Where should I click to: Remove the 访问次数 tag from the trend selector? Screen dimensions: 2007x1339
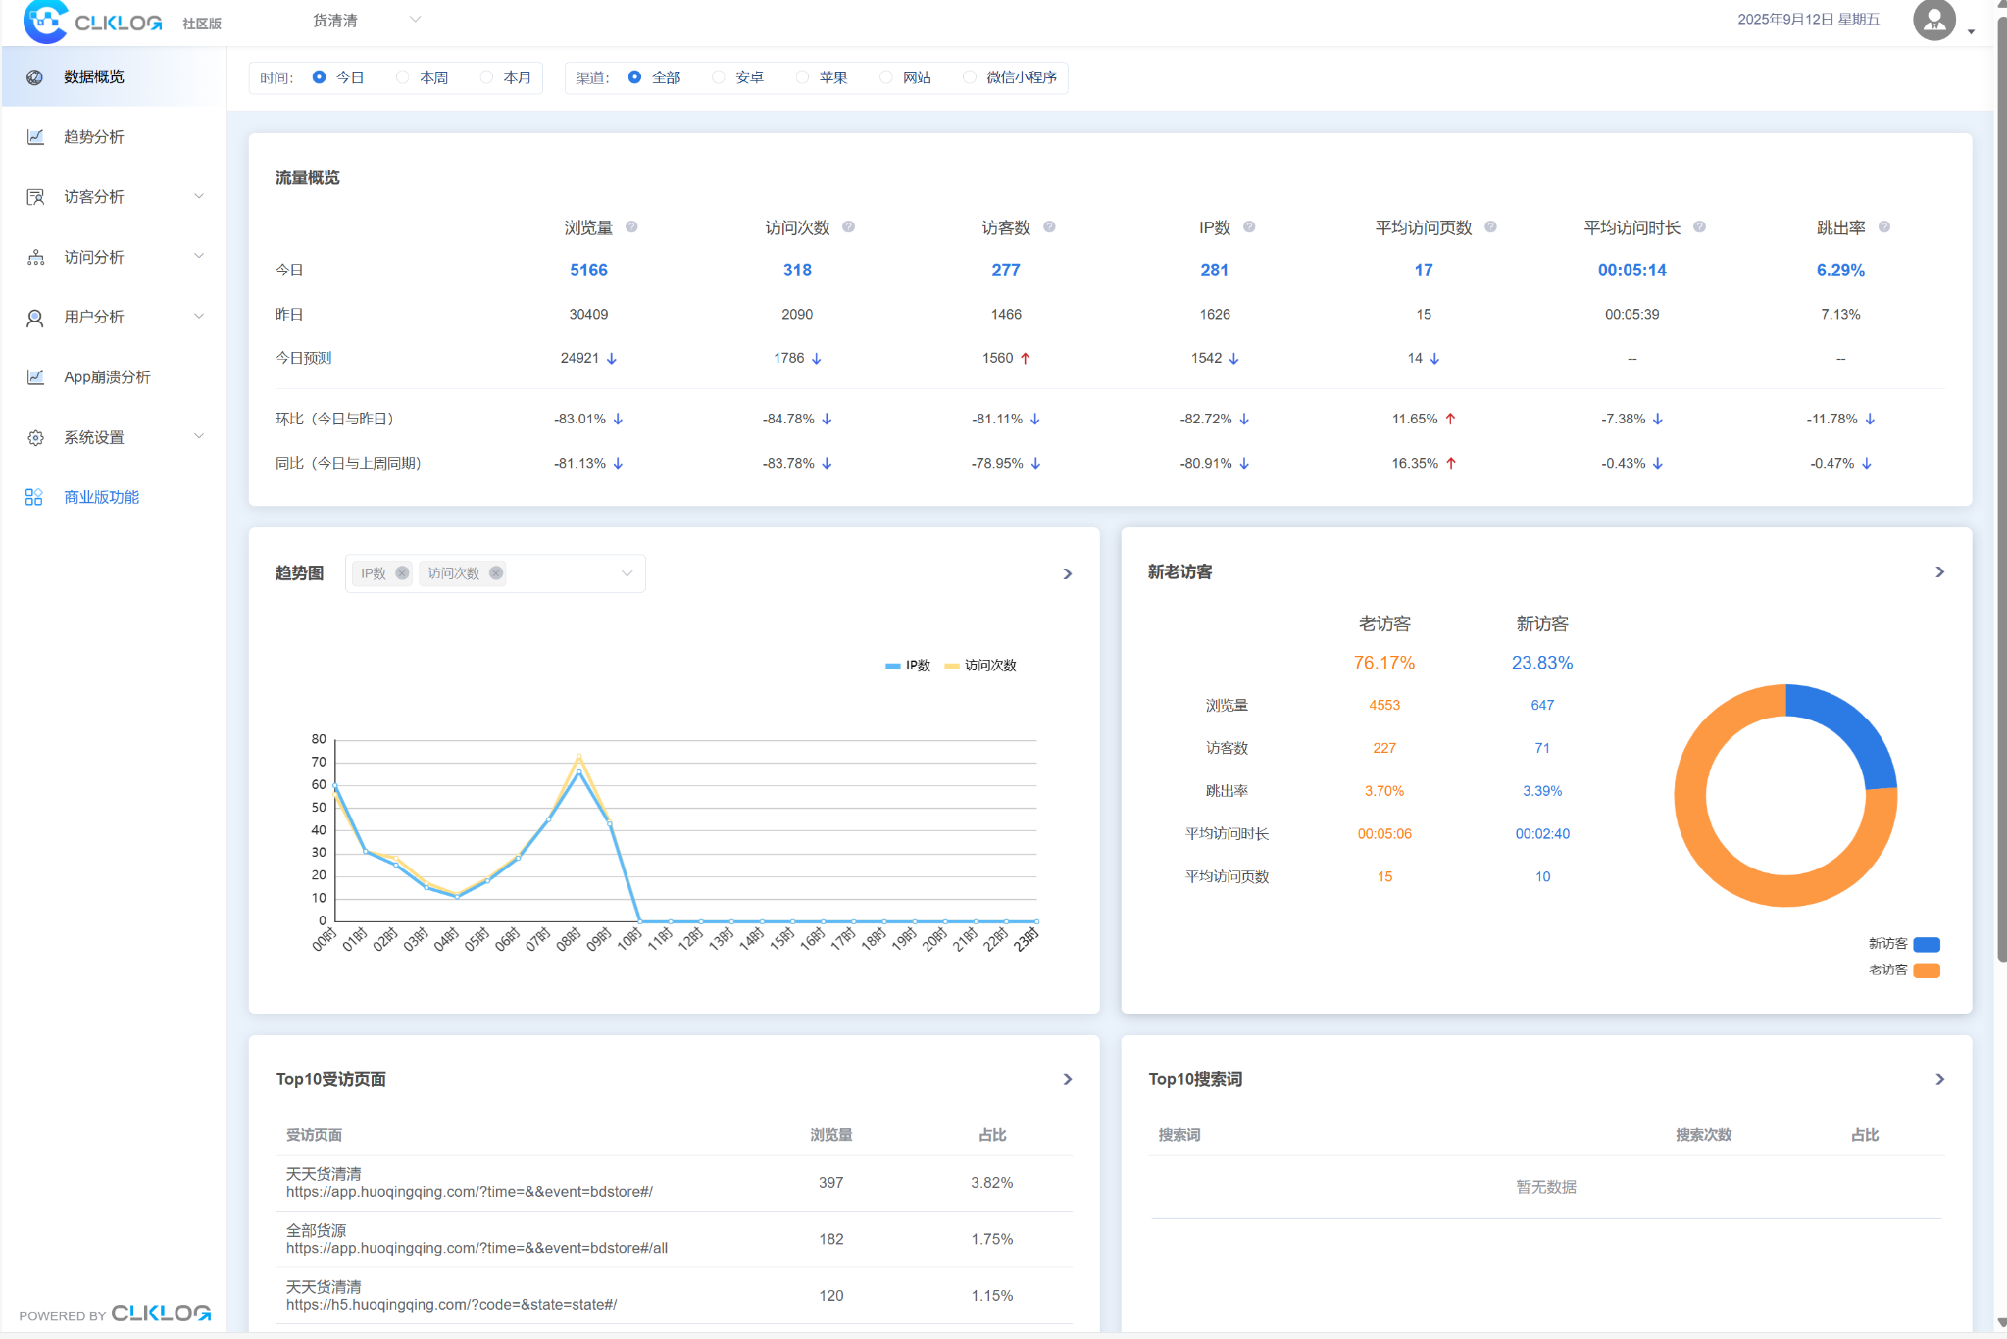(x=496, y=573)
